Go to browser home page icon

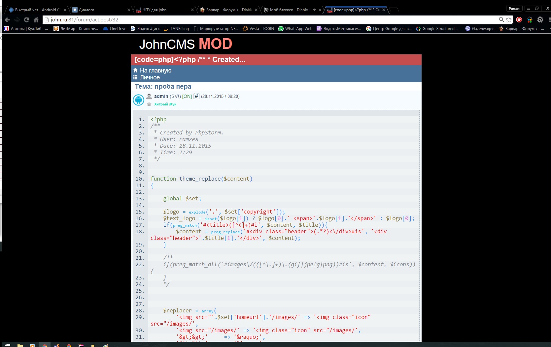(x=36, y=20)
